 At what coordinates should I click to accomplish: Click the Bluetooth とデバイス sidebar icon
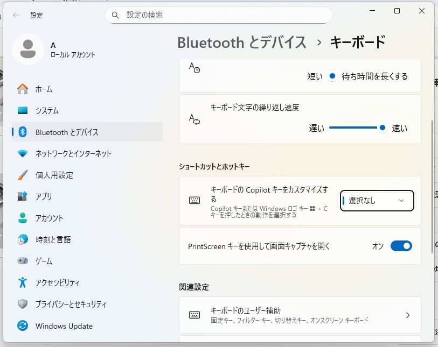[x=22, y=132]
